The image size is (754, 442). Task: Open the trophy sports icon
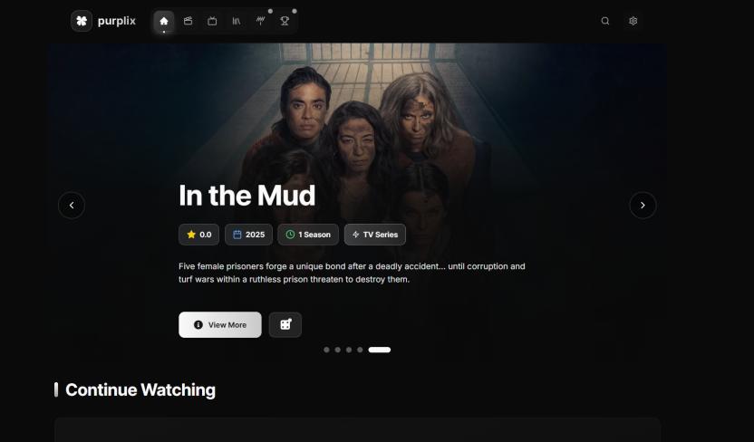(285, 21)
